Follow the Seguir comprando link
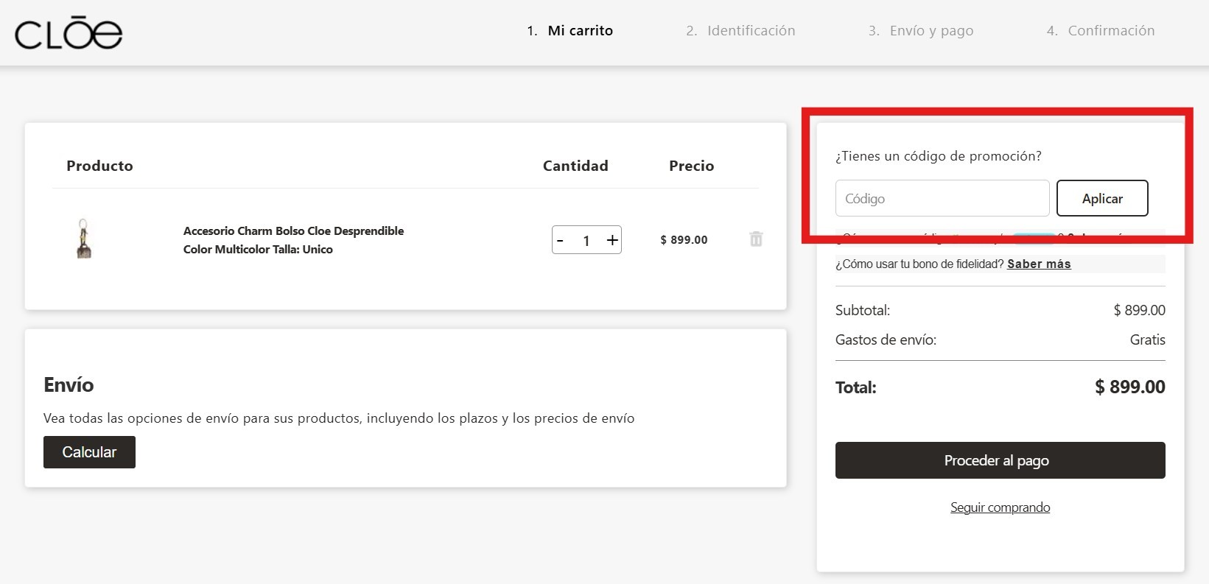Screen dimensions: 1209x584 click(1000, 507)
